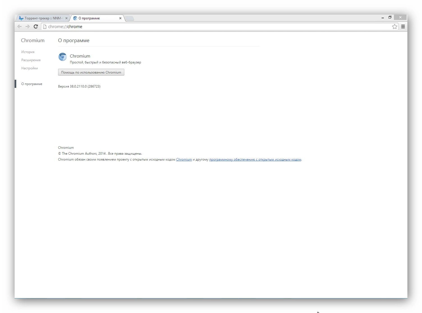Open Настройки in the sidebar
Screen dimensions: 422x313
click(x=29, y=68)
